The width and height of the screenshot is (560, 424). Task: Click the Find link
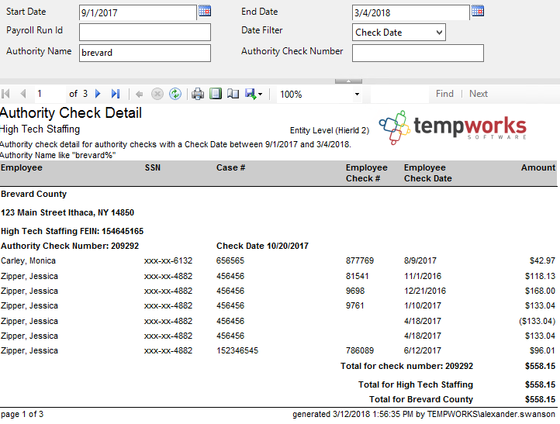tap(444, 94)
